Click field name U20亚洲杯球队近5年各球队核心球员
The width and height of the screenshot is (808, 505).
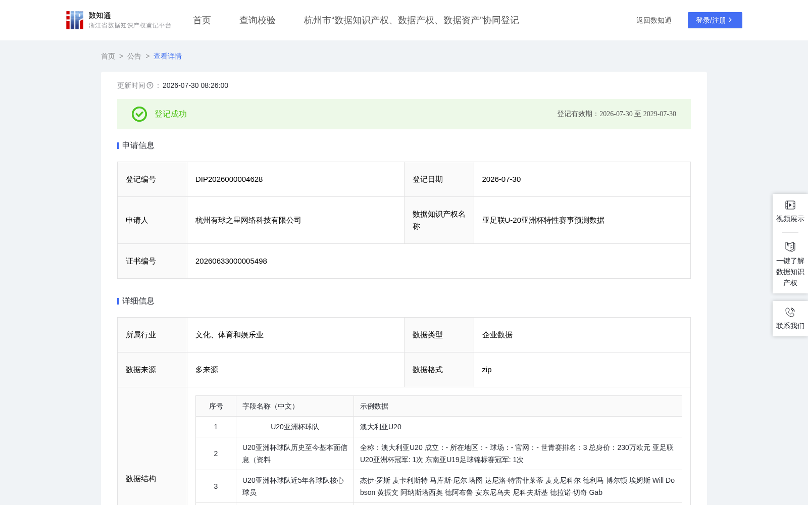(295, 486)
